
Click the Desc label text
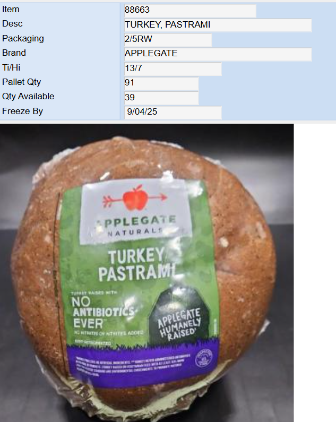[12, 24]
